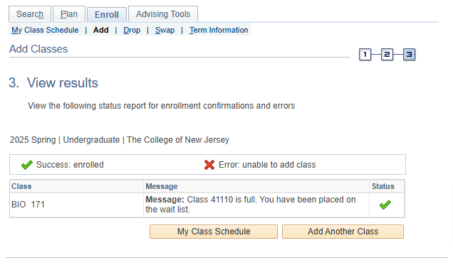Open the Swap classes link
The height and width of the screenshot is (265, 453).
click(x=165, y=30)
